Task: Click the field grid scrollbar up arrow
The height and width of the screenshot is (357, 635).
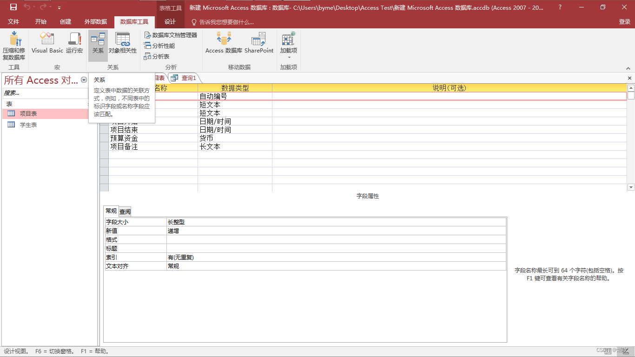Action: pos(631,87)
